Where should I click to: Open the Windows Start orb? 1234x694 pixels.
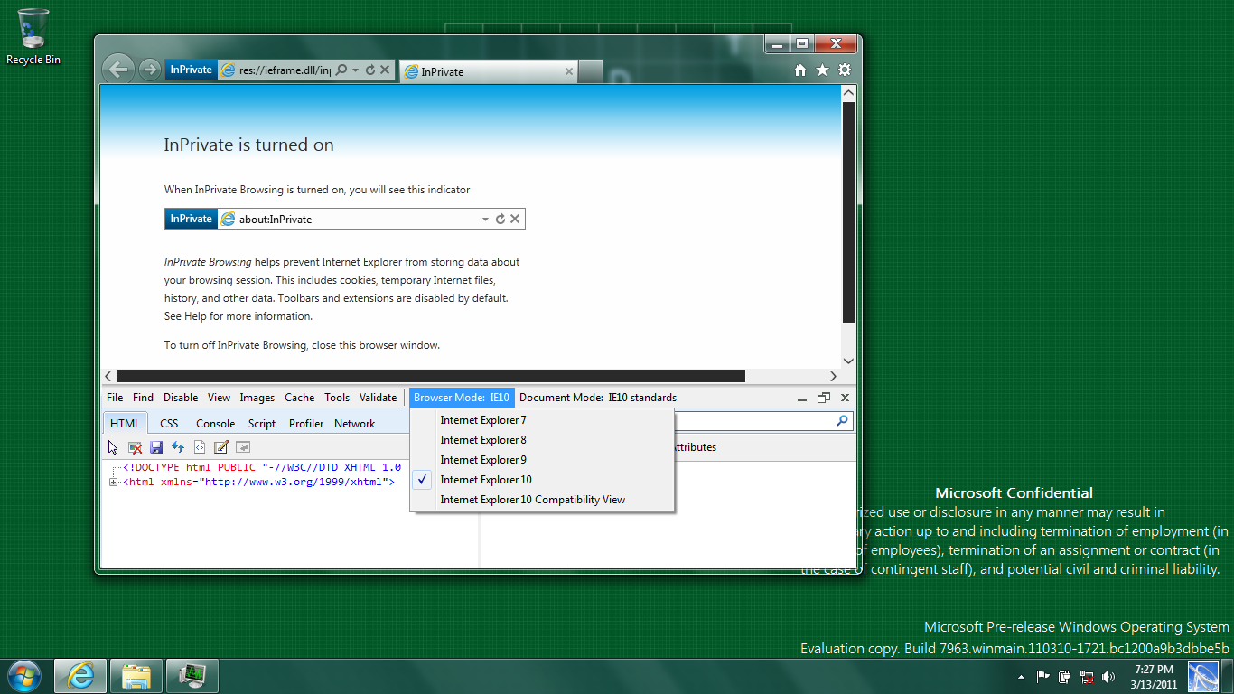(23, 676)
